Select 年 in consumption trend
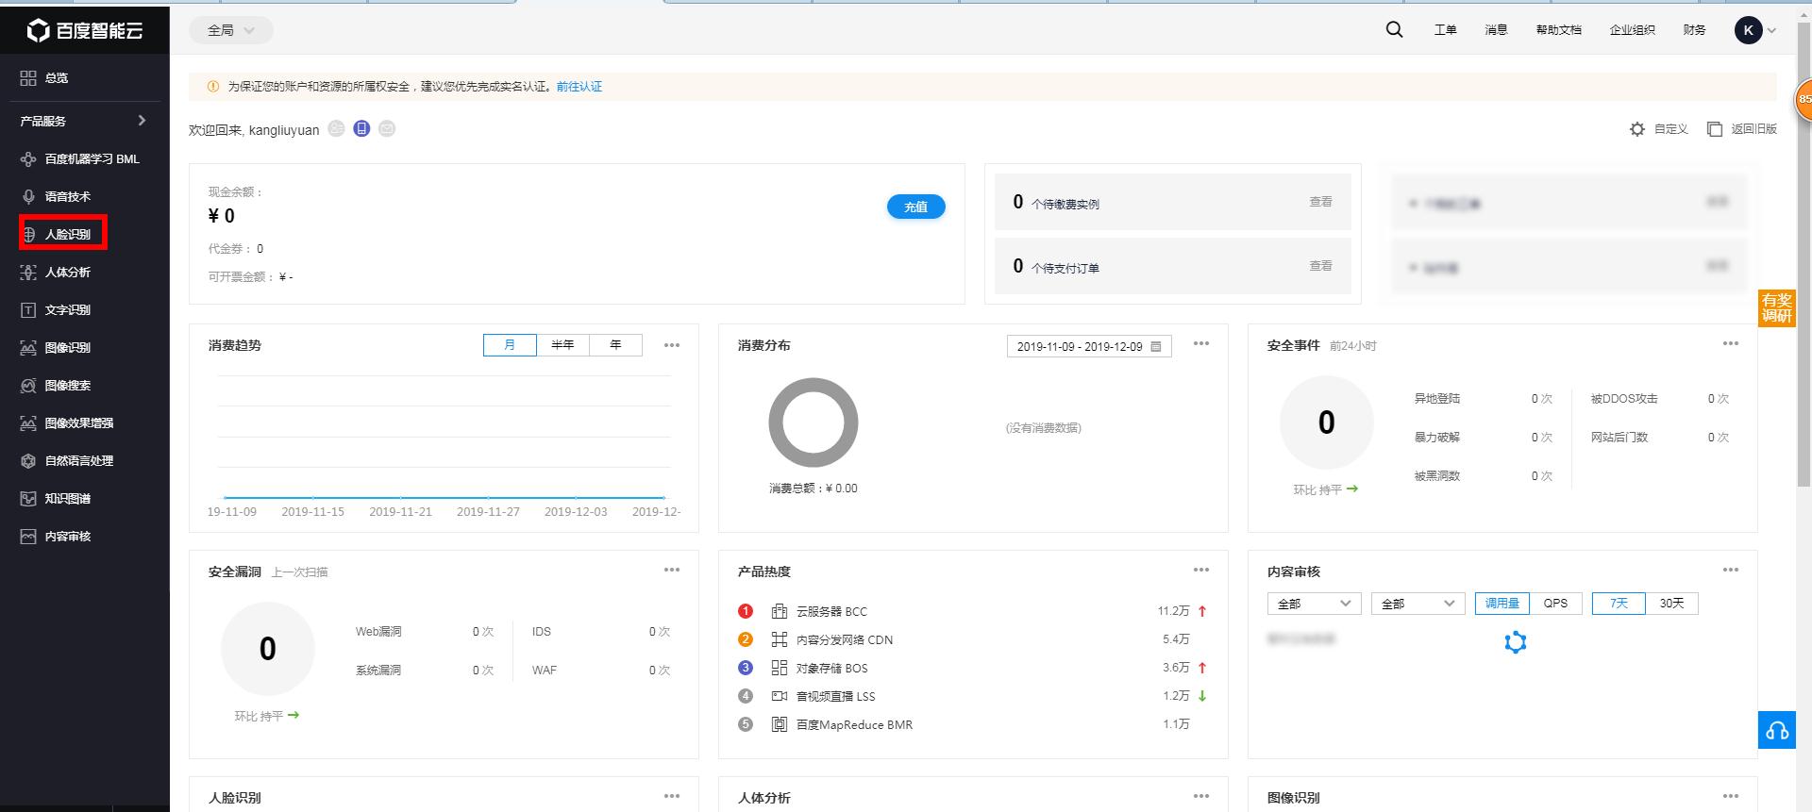 coord(615,345)
